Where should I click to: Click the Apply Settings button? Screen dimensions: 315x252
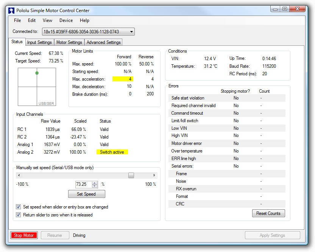point(273,235)
